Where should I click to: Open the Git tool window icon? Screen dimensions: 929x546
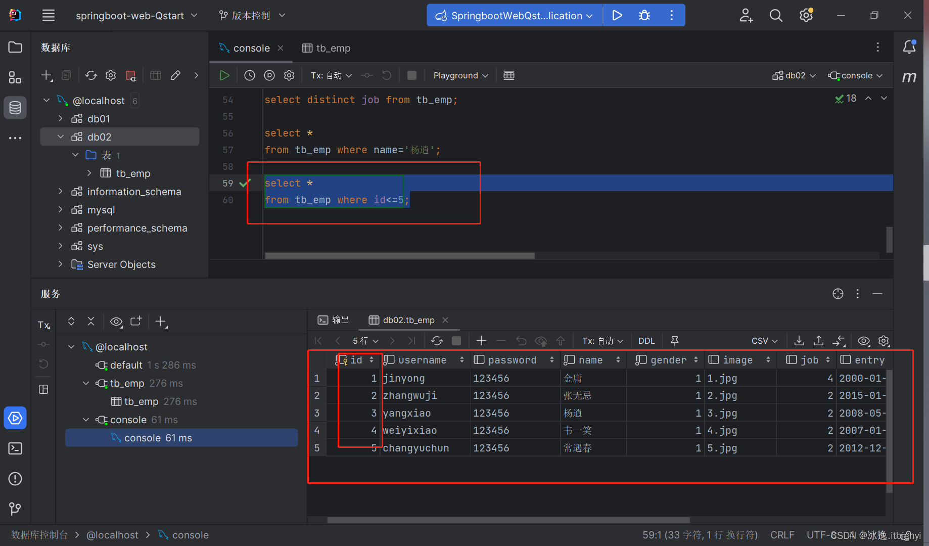(15, 508)
